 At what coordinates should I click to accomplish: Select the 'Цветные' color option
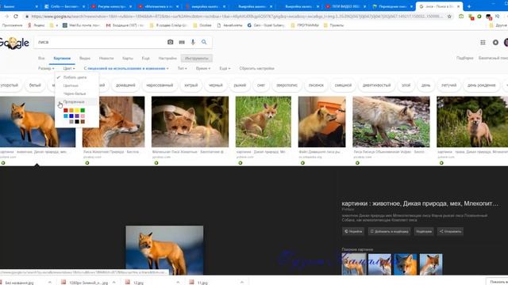pos(71,85)
